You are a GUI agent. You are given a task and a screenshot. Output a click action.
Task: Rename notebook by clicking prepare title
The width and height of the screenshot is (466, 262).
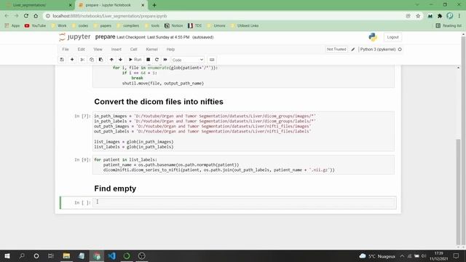105,37
